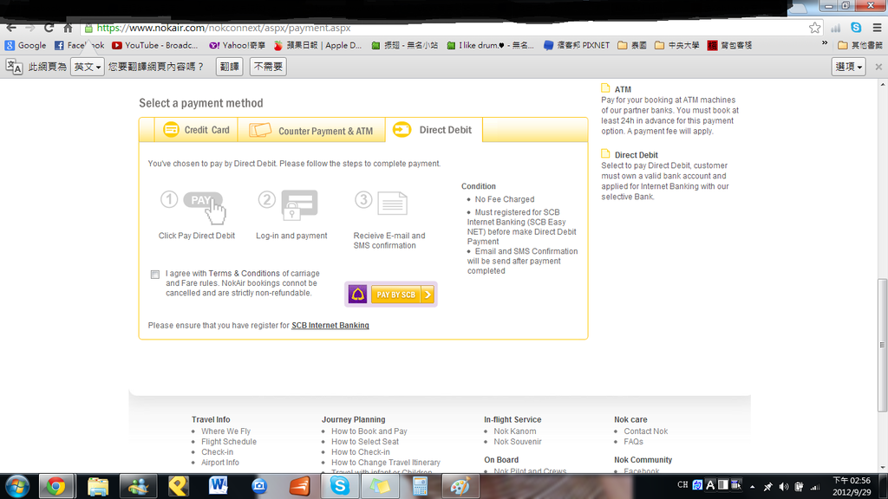Click the 不需要 decline translation button
888x499 pixels.
[x=268, y=67]
